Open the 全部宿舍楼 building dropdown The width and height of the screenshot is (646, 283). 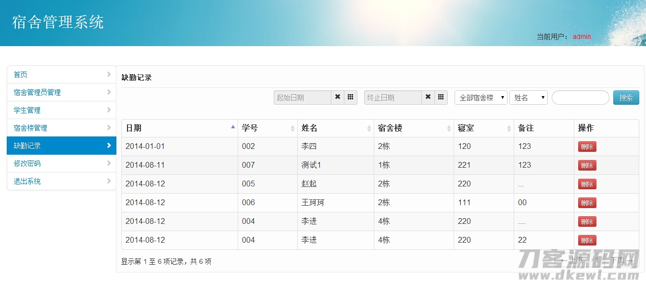pos(481,98)
